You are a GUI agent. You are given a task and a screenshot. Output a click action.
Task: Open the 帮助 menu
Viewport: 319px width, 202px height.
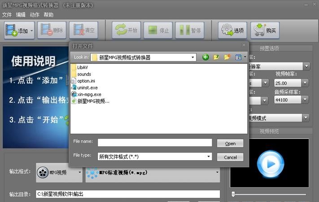click(x=48, y=15)
